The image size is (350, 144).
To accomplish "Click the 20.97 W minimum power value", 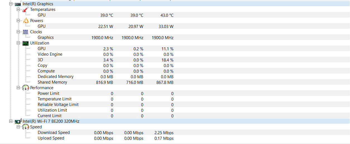I will coord(136,27).
